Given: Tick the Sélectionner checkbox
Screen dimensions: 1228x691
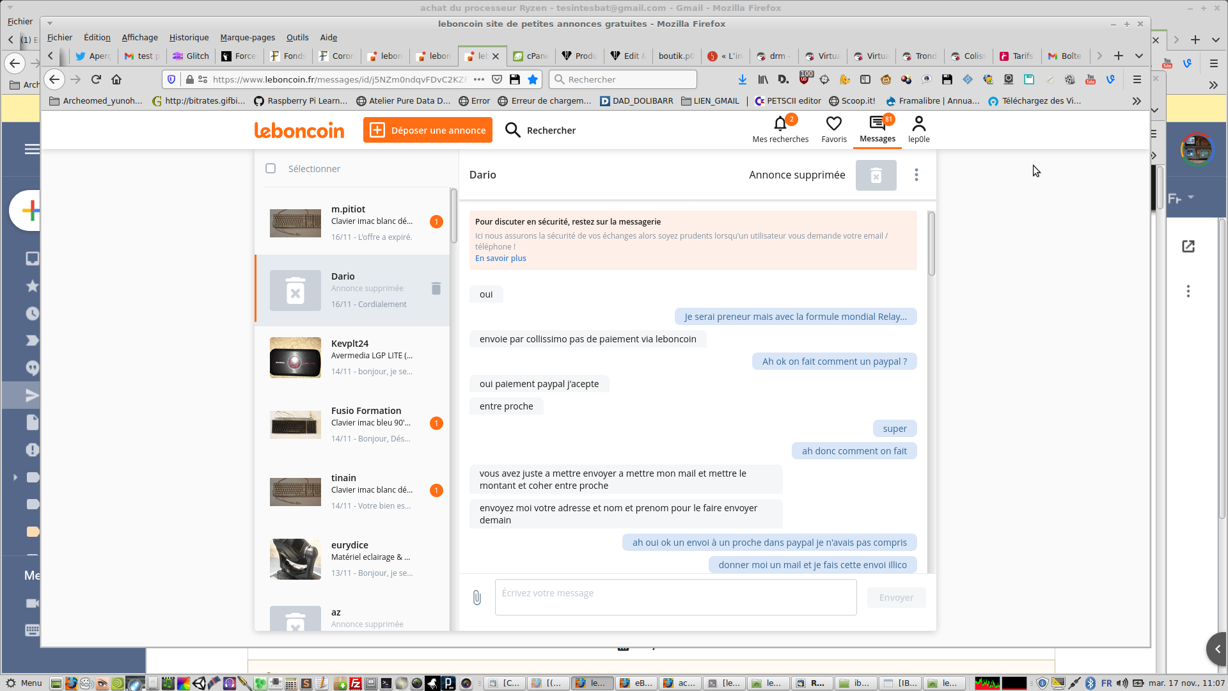Looking at the screenshot, I should coord(271,168).
